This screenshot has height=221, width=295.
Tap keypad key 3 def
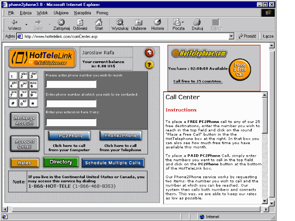click(33, 76)
